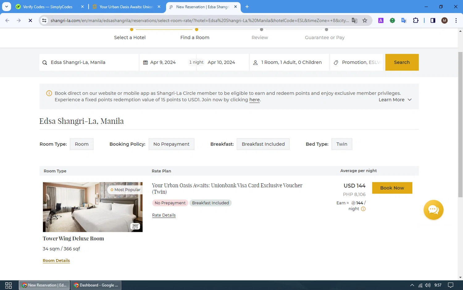
Task: Open a new browser tab
Action: (247, 7)
